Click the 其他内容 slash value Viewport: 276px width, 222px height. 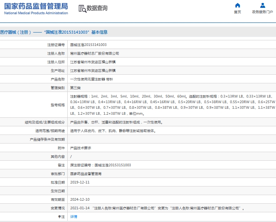(71, 157)
